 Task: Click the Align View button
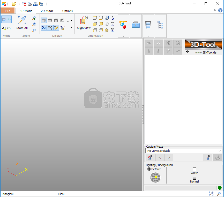tap(84, 23)
